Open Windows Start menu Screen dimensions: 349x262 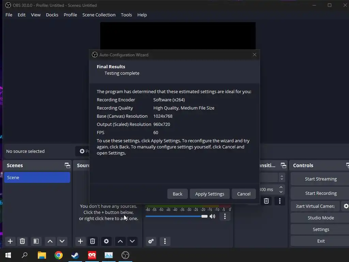pos(8,255)
